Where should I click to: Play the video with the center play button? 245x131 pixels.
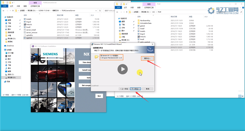coord(122,69)
